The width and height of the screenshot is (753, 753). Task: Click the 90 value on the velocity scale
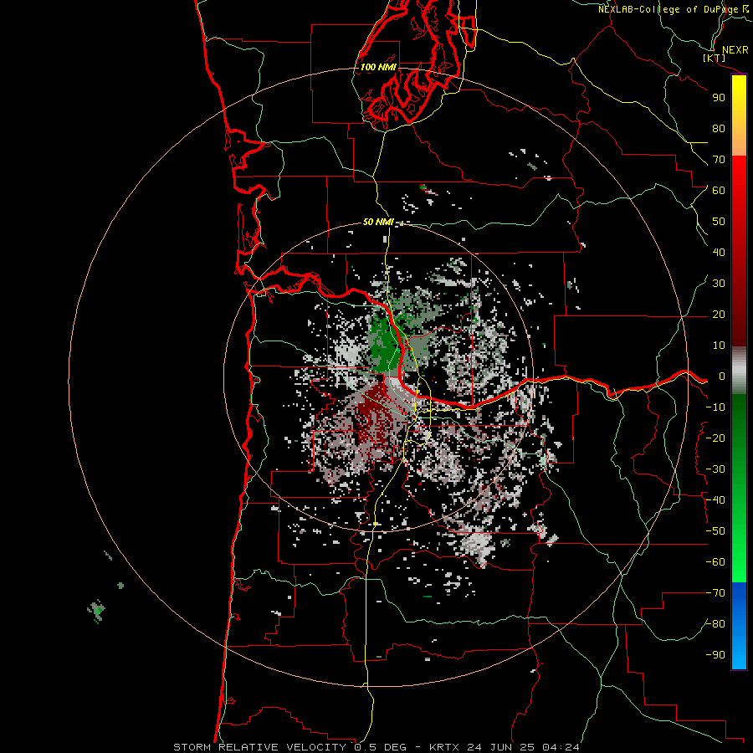point(719,98)
